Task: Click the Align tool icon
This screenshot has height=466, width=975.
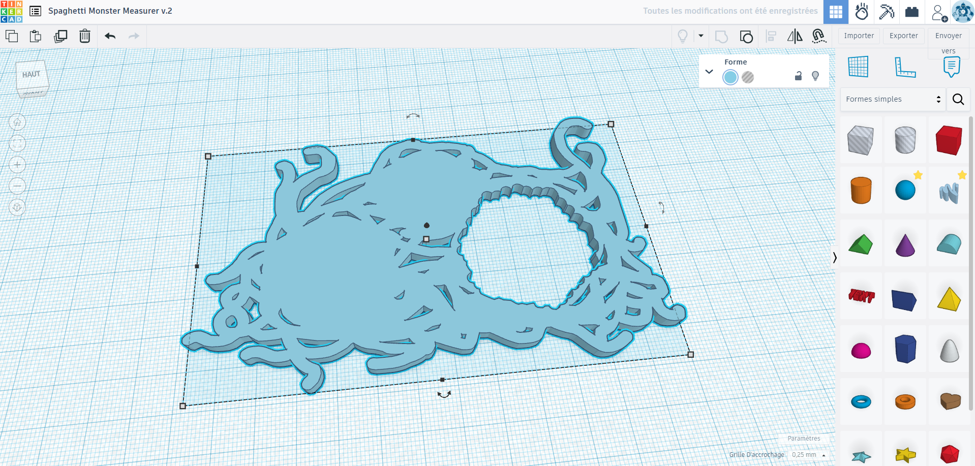Action: coord(771,36)
